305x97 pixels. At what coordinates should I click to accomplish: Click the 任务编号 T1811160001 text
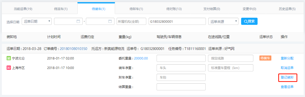(x=187, y=49)
